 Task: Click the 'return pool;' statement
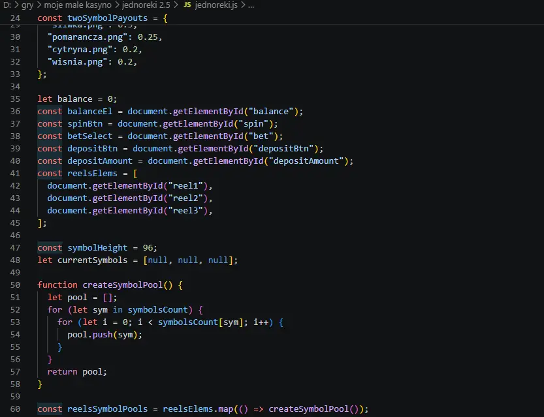click(x=77, y=372)
